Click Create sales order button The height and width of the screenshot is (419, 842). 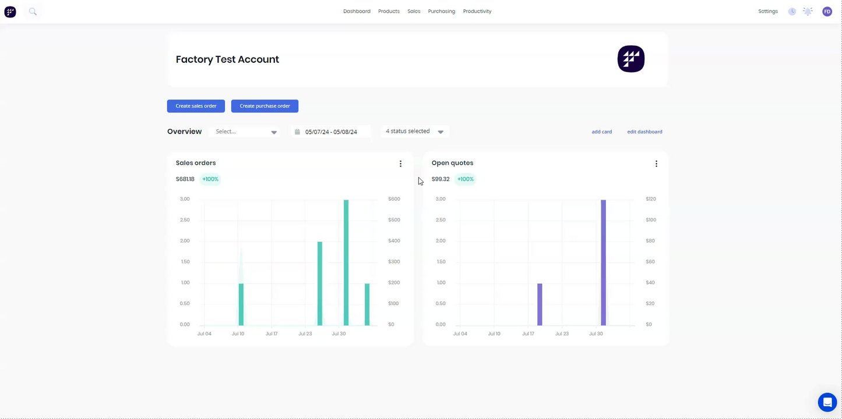(x=196, y=106)
